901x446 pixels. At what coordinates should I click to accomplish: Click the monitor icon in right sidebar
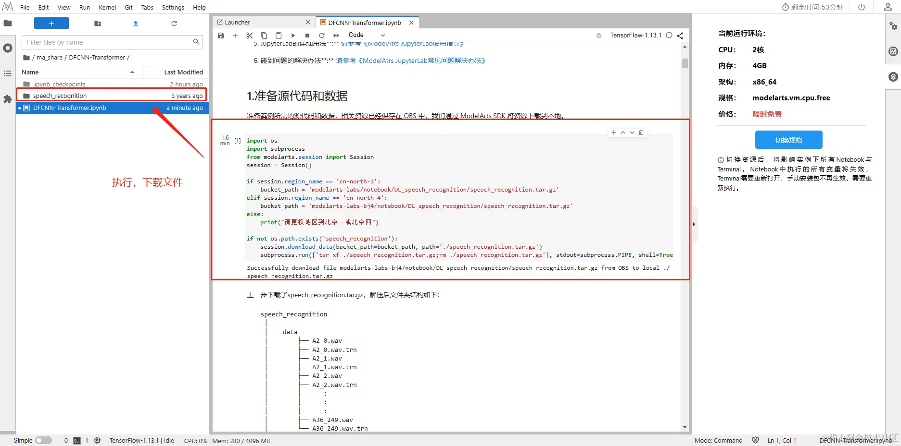(893, 51)
